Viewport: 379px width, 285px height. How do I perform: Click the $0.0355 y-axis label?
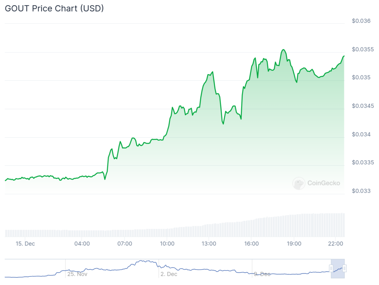click(362, 49)
